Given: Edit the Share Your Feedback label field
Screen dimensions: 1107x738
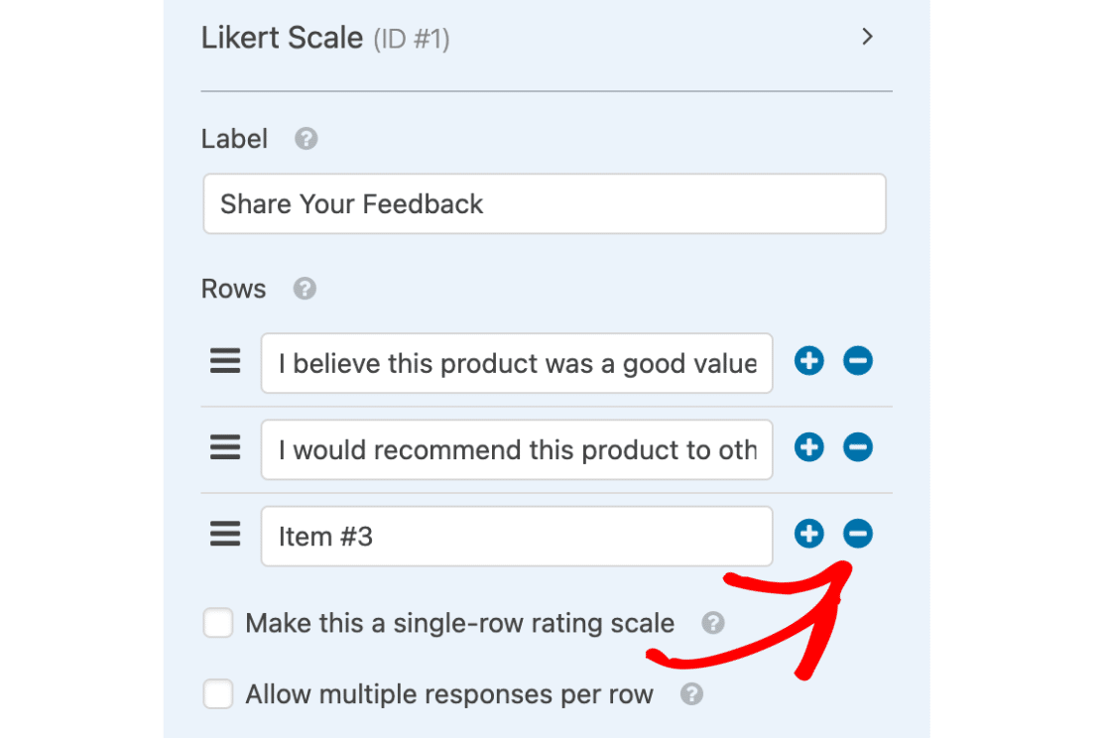Looking at the screenshot, I should pos(545,204).
